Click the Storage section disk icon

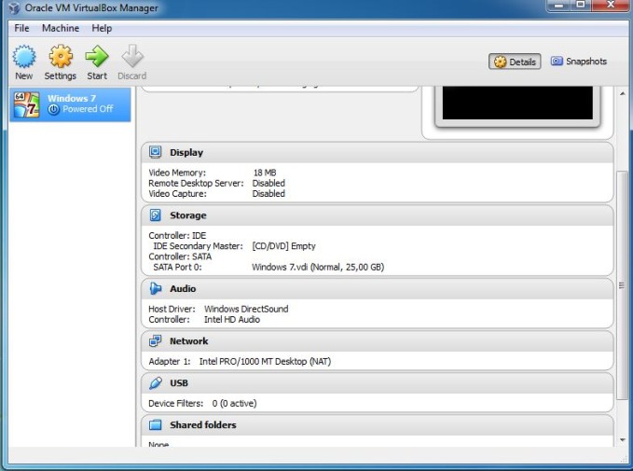(156, 215)
